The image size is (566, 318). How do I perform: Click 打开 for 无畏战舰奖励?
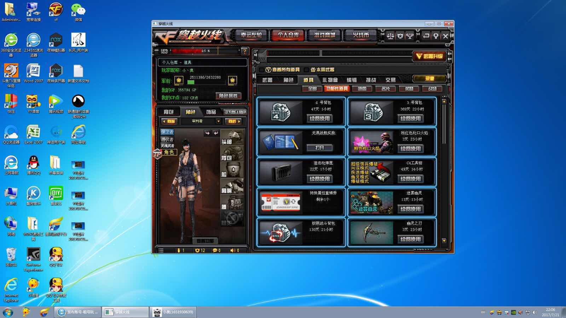tap(319, 148)
